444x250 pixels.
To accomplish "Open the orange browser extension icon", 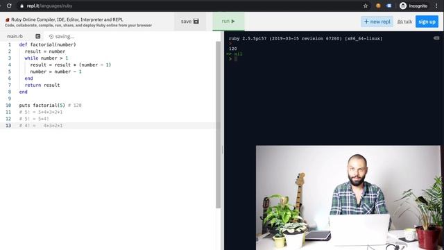I will tap(378, 6).
